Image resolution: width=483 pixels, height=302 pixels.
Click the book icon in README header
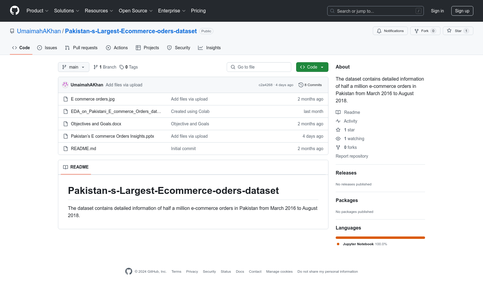(x=66, y=167)
